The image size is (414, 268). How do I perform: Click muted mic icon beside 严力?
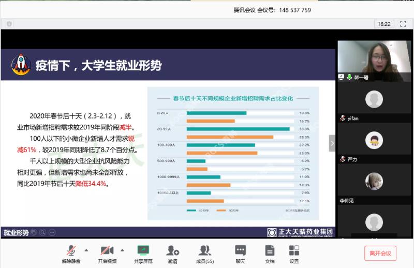point(343,159)
